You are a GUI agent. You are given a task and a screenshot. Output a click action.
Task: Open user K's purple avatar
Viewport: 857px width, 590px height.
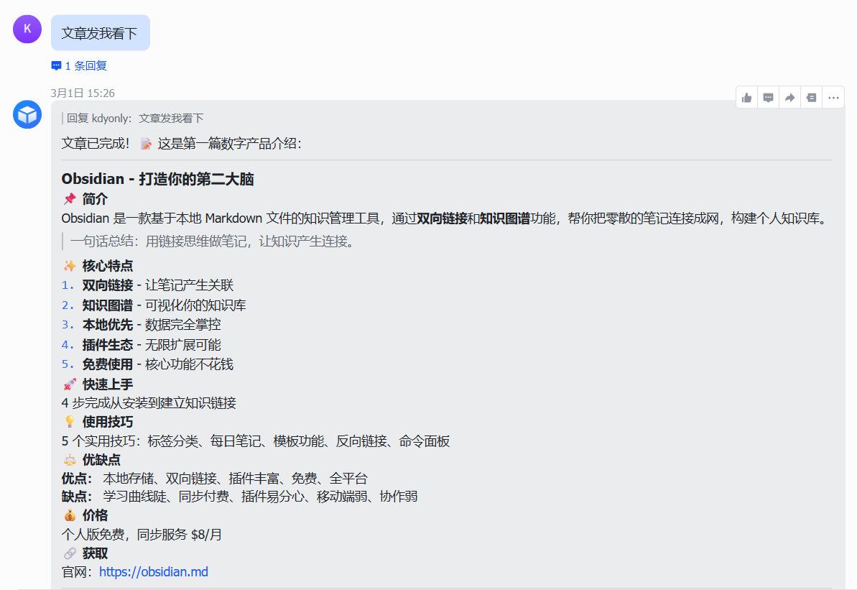(27, 29)
